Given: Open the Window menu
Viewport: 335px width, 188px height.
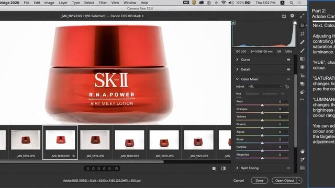Looking at the screenshot, I should (130, 3).
